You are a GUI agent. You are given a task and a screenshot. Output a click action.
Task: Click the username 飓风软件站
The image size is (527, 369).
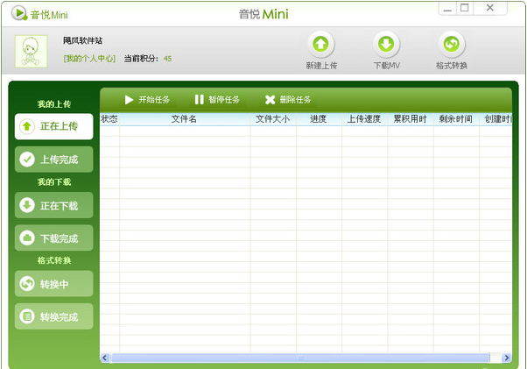pyautogui.click(x=82, y=40)
